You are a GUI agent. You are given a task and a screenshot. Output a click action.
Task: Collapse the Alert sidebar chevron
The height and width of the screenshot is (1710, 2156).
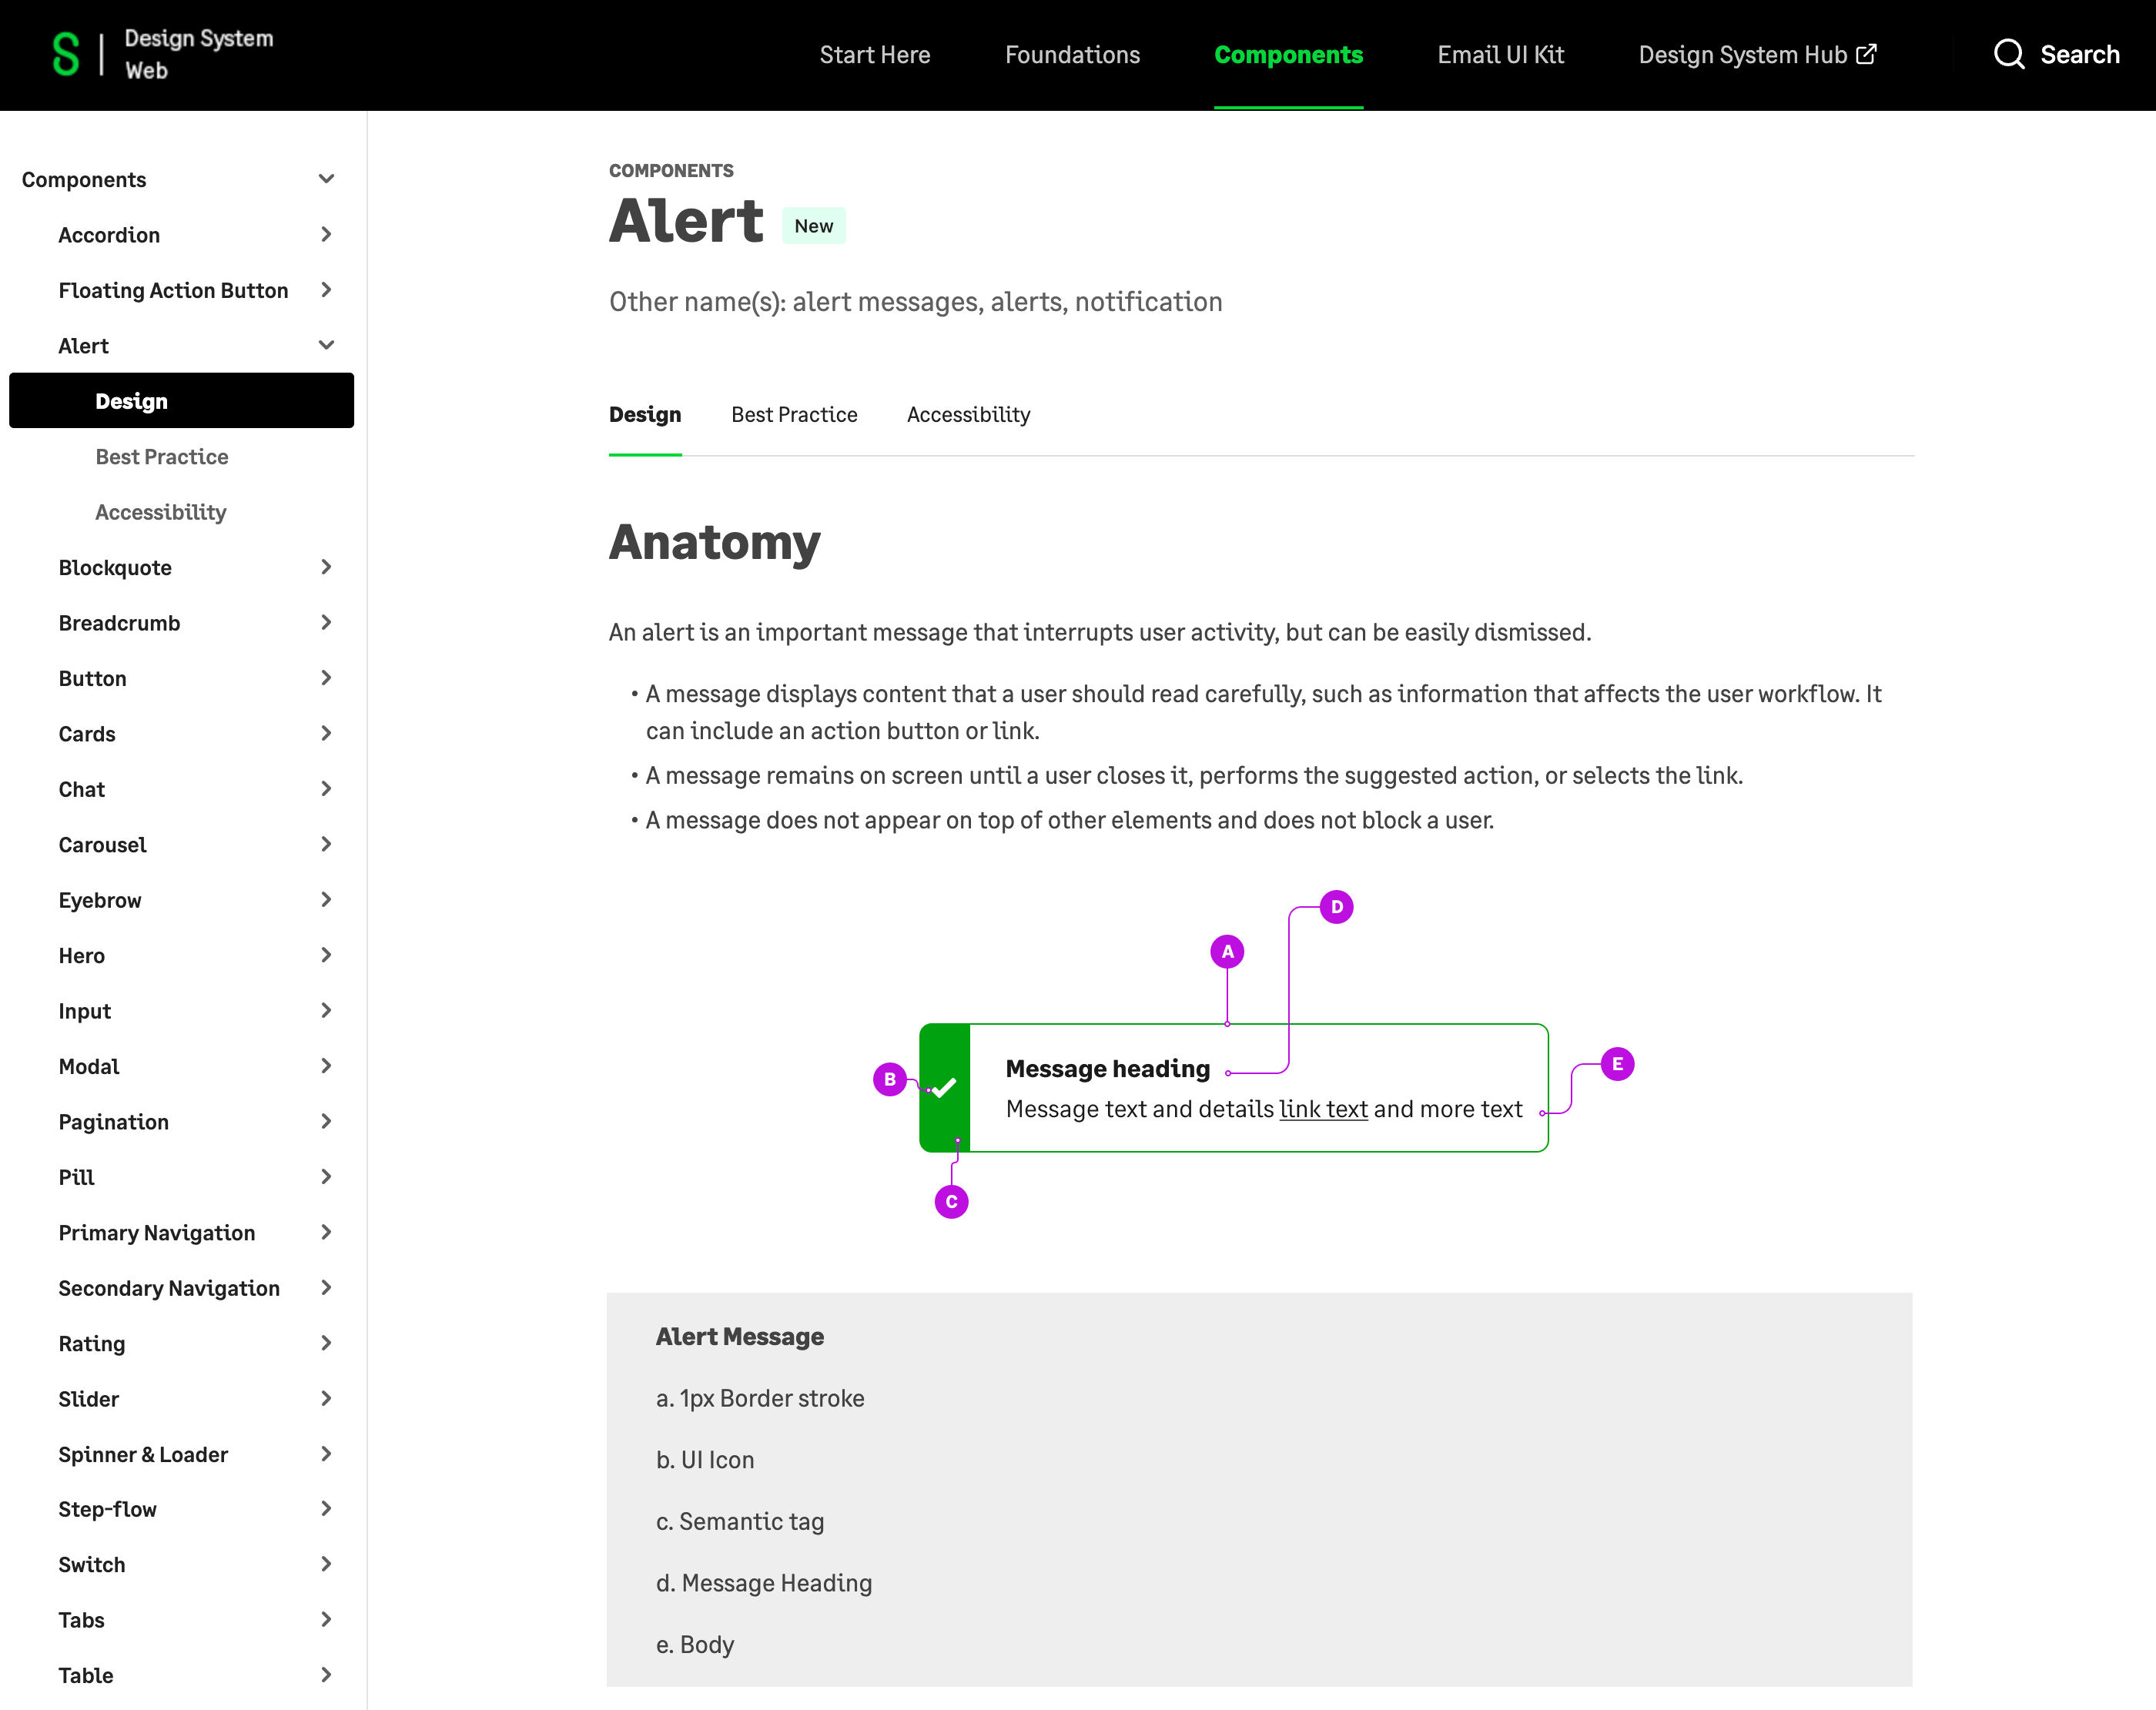[326, 345]
